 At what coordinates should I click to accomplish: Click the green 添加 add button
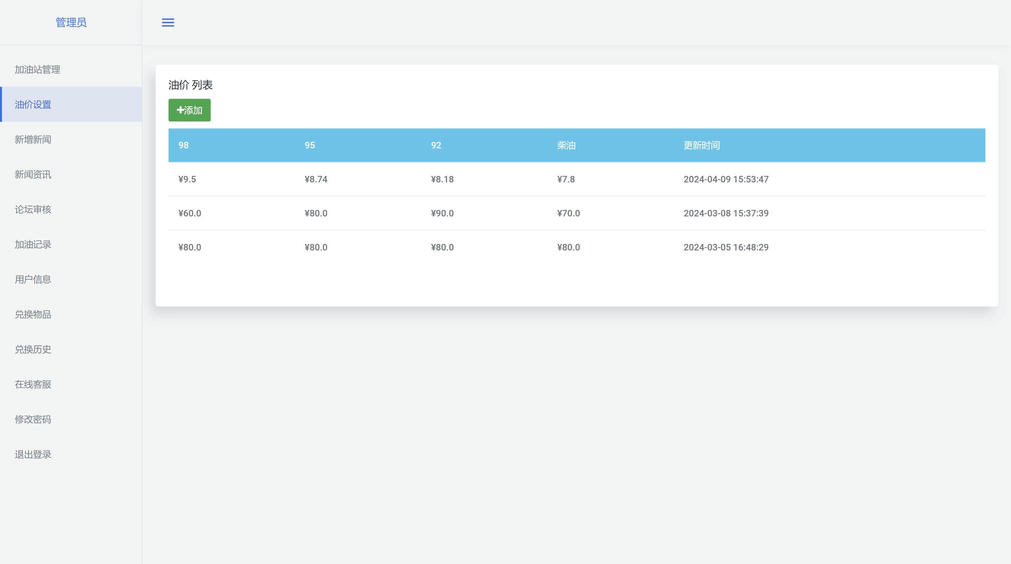[190, 110]
